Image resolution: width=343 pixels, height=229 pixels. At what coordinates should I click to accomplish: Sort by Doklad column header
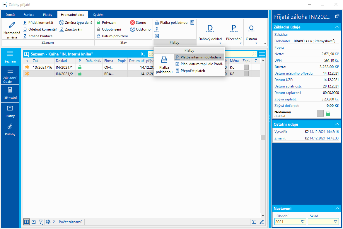click(65, 61)
